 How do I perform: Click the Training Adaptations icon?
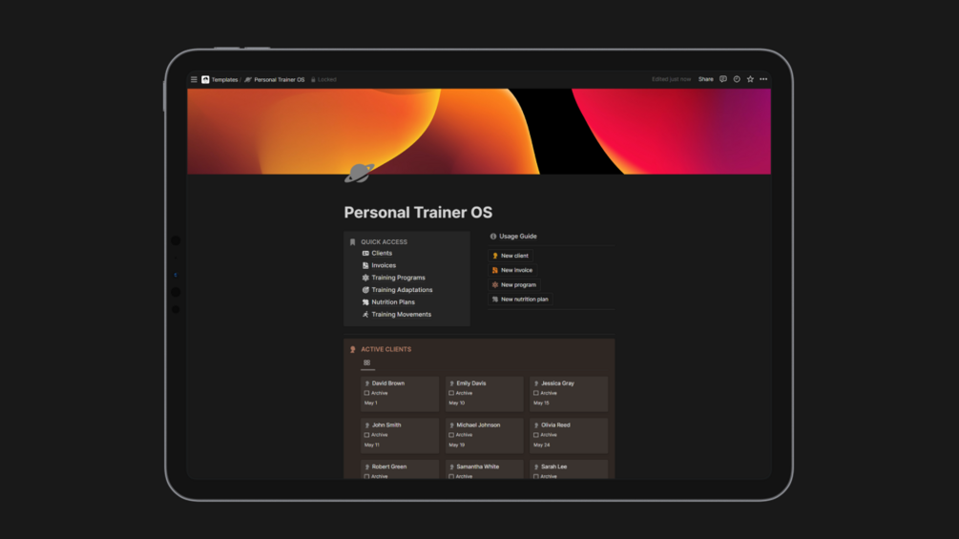[365, 290]
